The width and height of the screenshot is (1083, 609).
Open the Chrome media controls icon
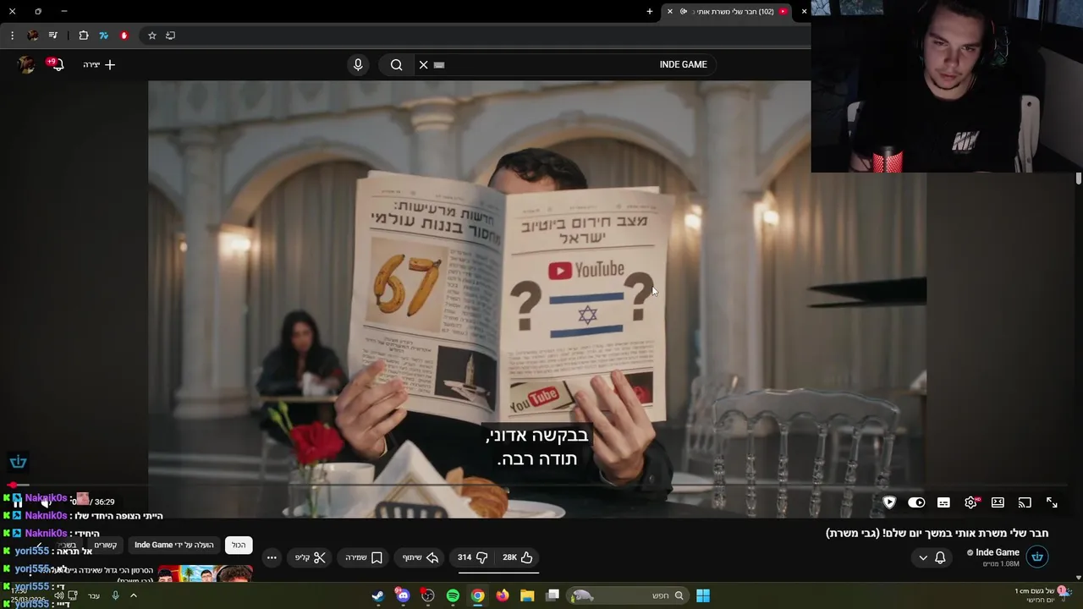tap(53, 36)
